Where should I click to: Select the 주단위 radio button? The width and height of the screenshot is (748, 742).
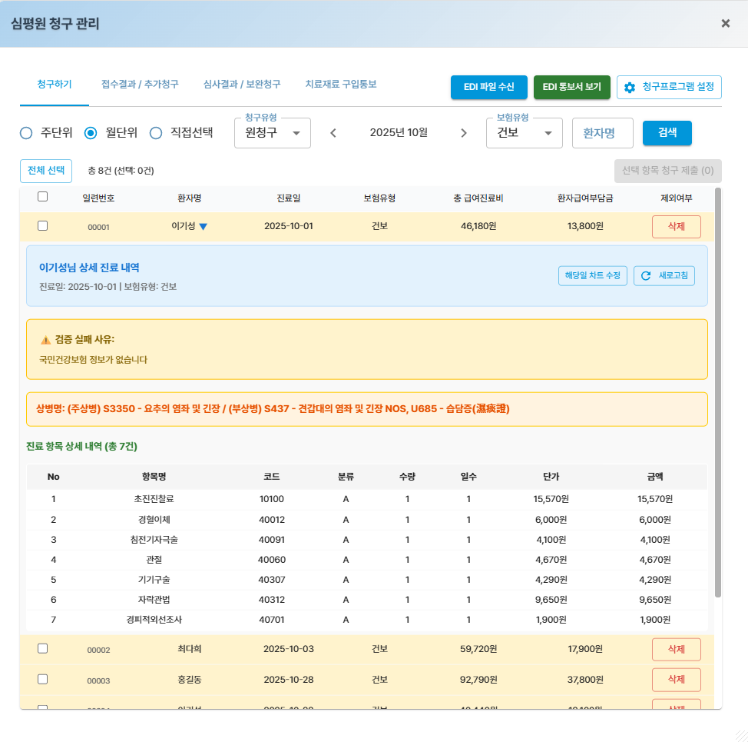pos(26,133)
